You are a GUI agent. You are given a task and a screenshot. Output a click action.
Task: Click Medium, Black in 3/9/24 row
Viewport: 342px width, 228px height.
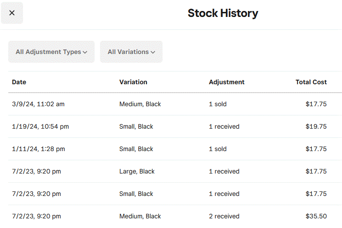[140, 104]
